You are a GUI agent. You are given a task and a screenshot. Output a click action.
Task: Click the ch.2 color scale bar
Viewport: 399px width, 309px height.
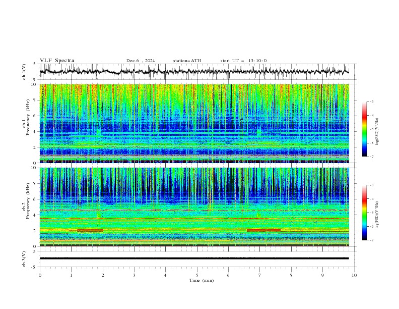[364, 213]
